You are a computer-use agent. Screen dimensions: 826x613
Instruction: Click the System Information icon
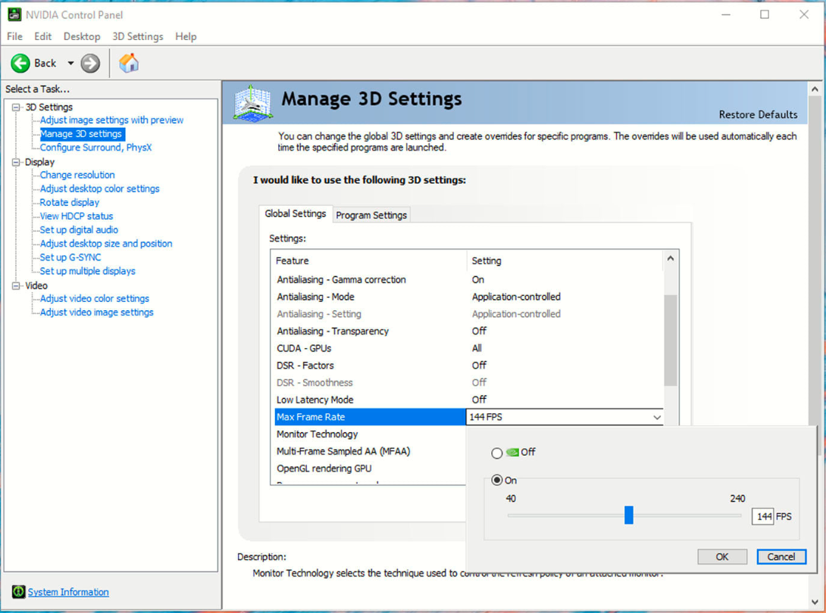click(18, 591)
